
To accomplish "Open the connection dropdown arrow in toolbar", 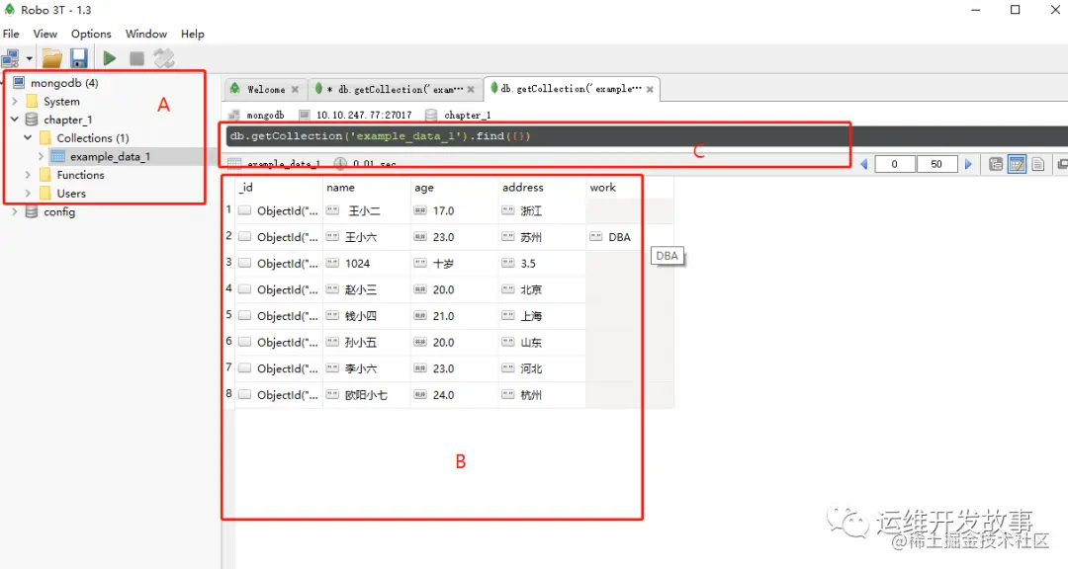I will point(30,59).
